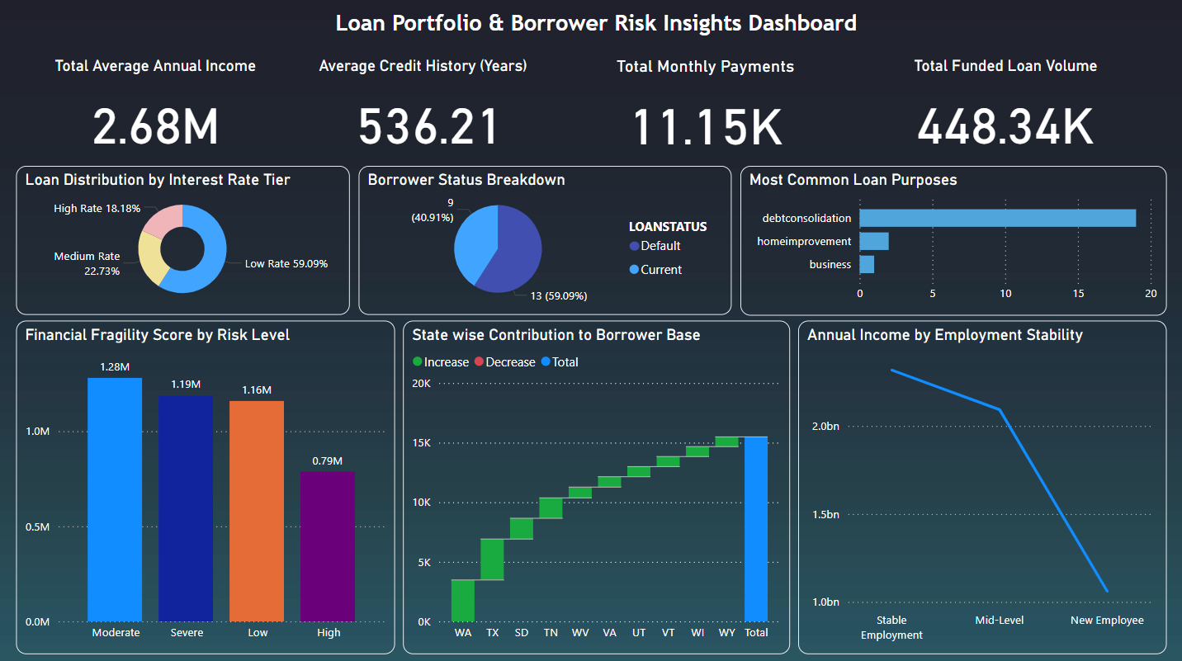Click the 'Borrower Status Breakdown' chart title

(x=466, y=180)
